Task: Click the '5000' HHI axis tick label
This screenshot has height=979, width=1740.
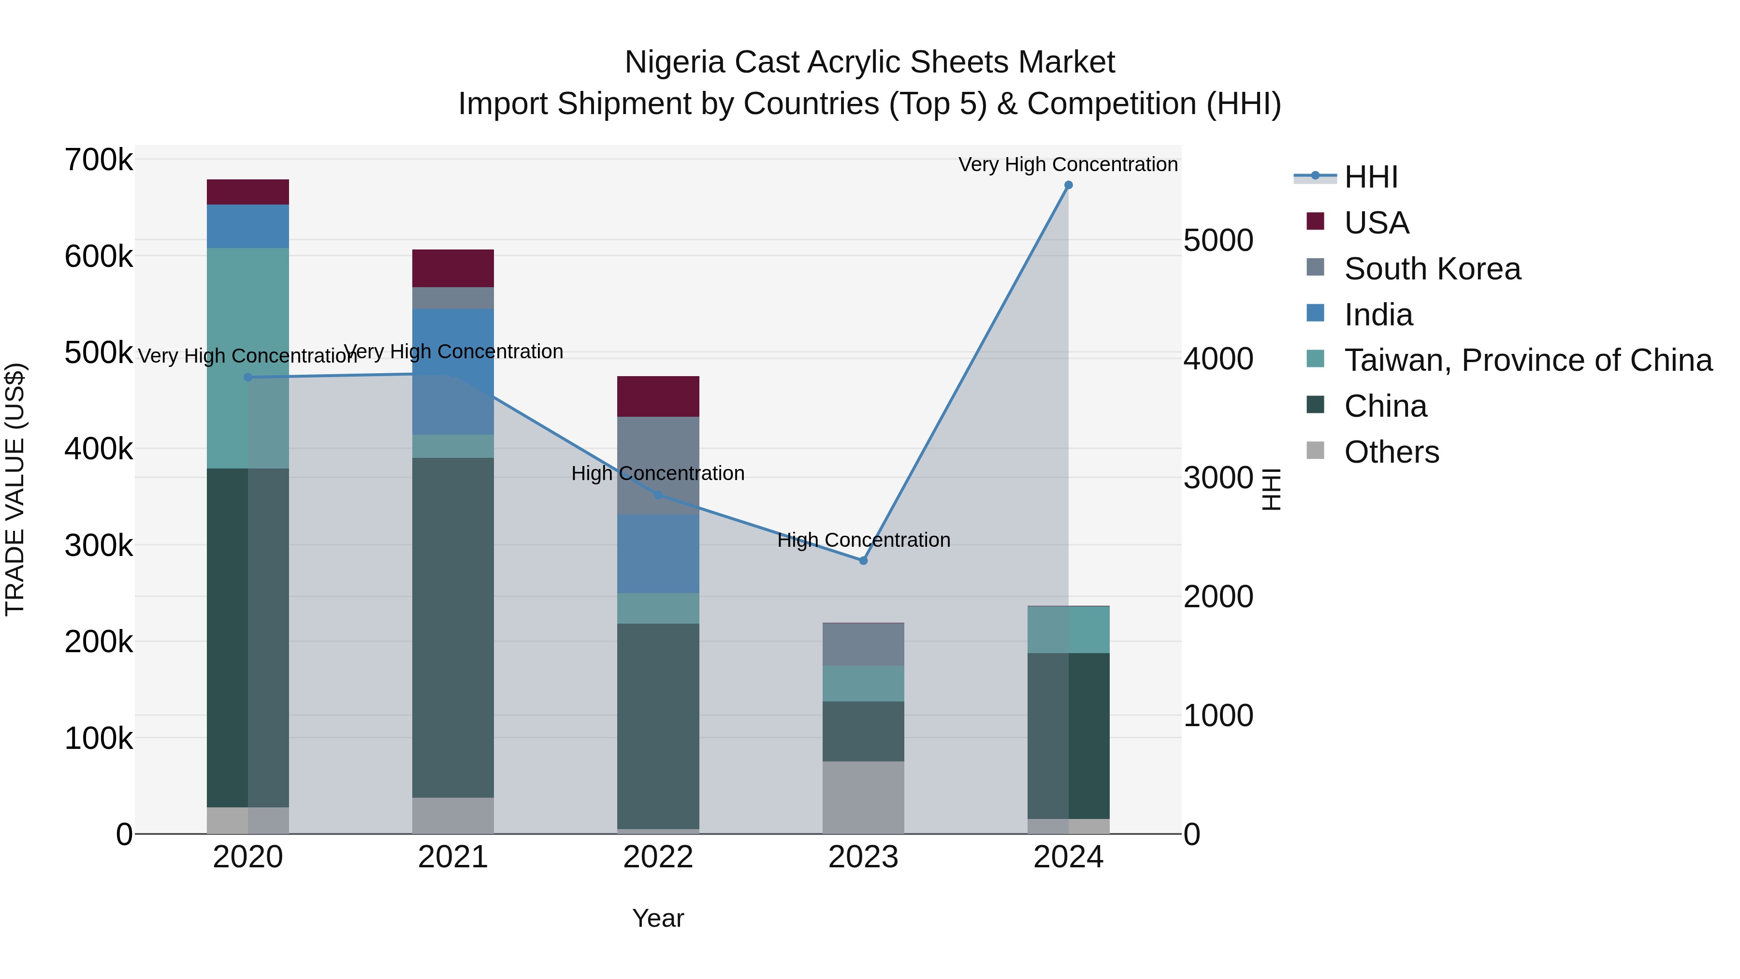Action: [1218, 240]
